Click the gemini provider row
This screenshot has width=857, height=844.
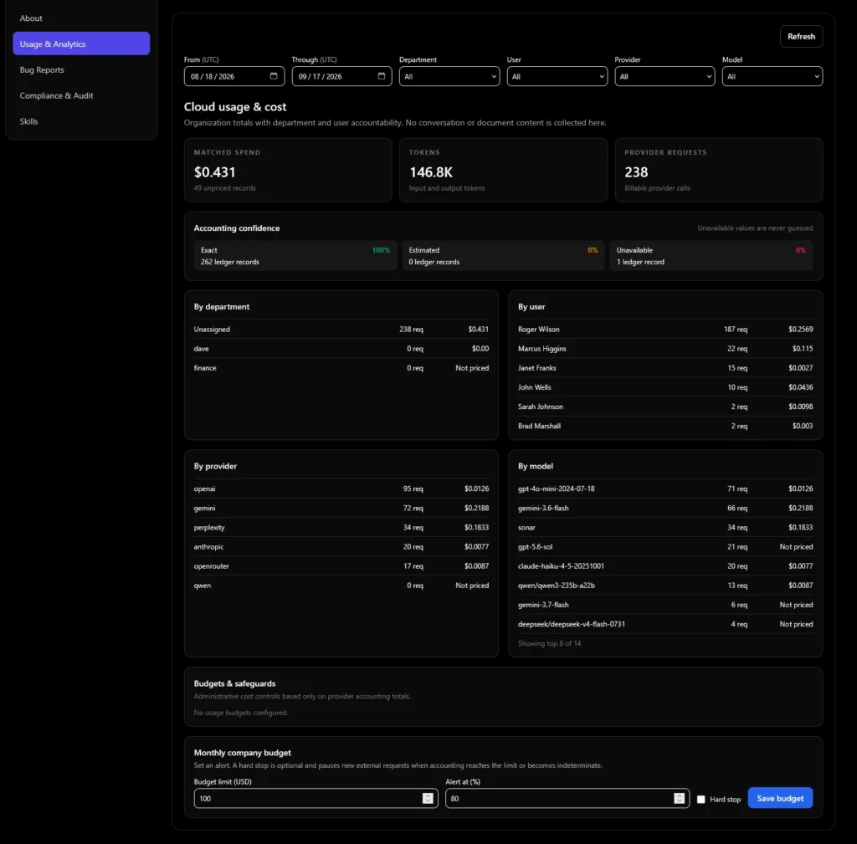coord(341,508)
